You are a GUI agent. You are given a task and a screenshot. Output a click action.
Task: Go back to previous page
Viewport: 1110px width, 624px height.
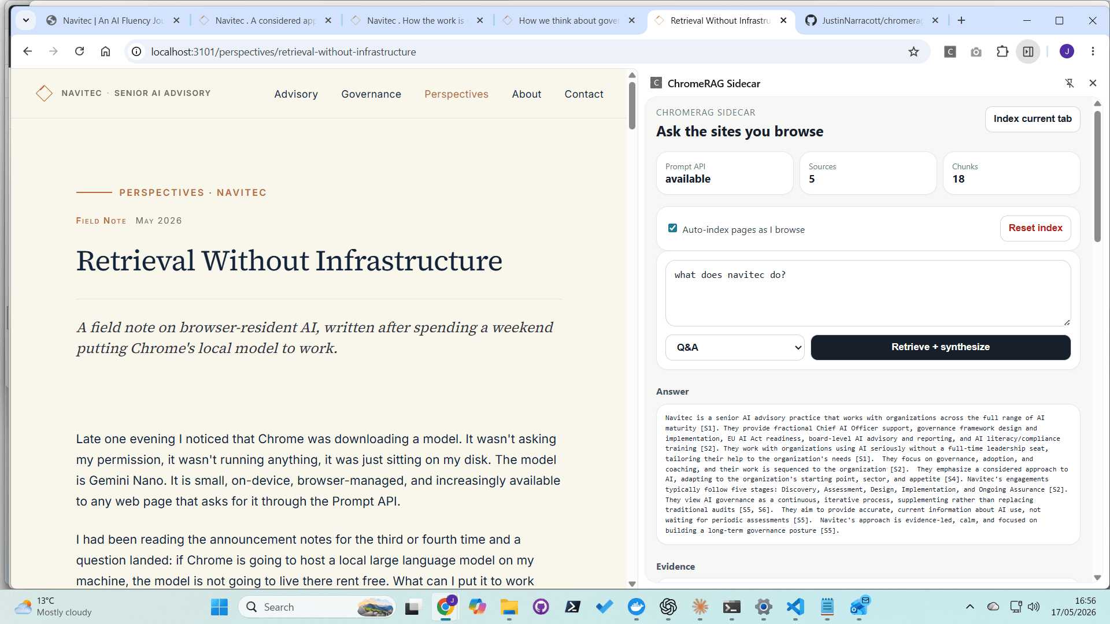[27, 51]
